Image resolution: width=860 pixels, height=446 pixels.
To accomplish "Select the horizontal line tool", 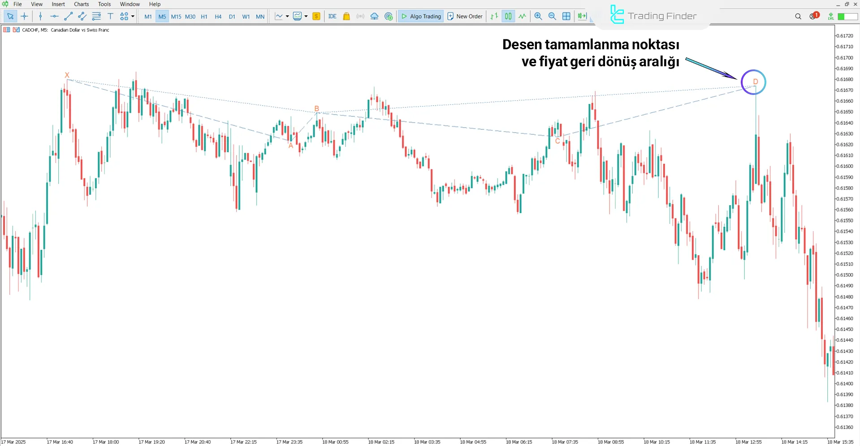I will click(x=54, y=17).
